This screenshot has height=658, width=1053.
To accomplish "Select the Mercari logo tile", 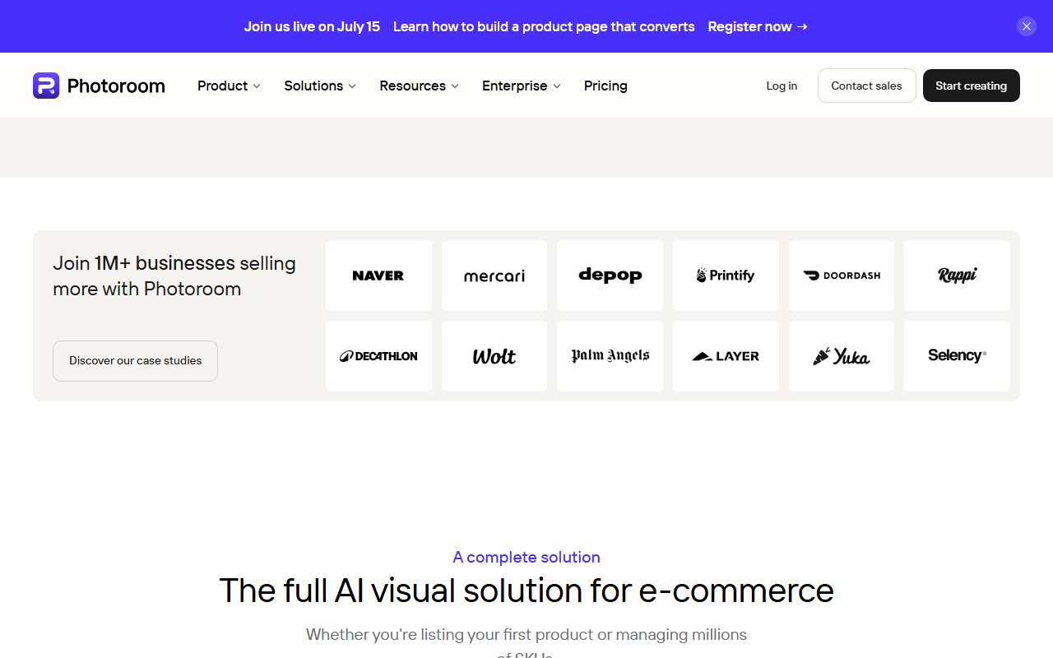I will pyautogui.click(x=494, y=276).
